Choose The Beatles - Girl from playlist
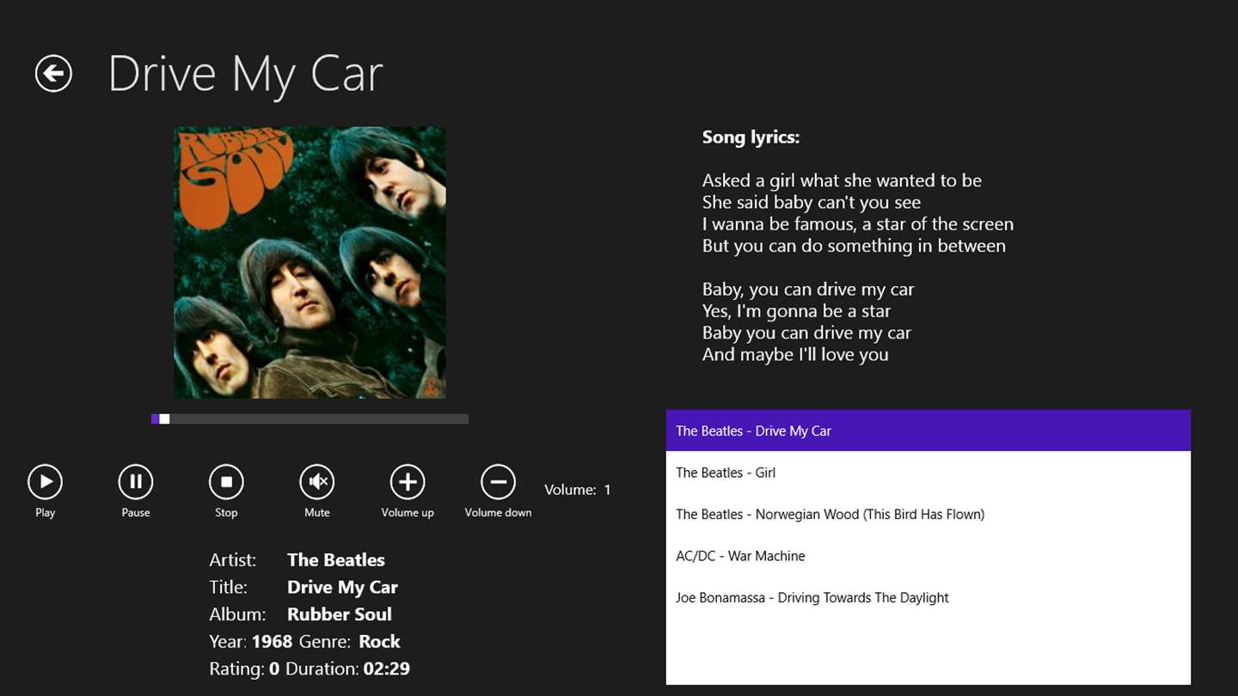Viewport: 1238px width, 696px height. [726, 473]
